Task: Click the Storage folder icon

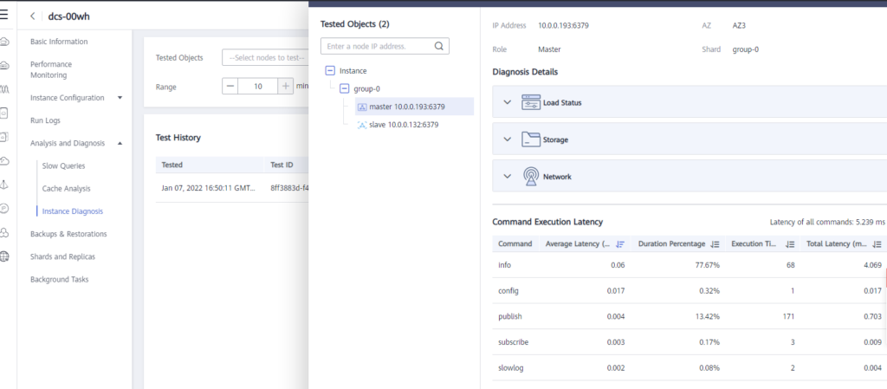Action: coord(530,139)
